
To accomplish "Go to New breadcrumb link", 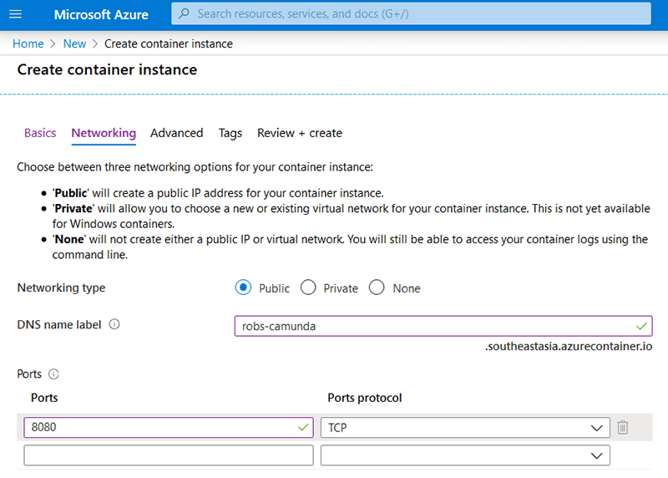I will (x=74, y=44).
